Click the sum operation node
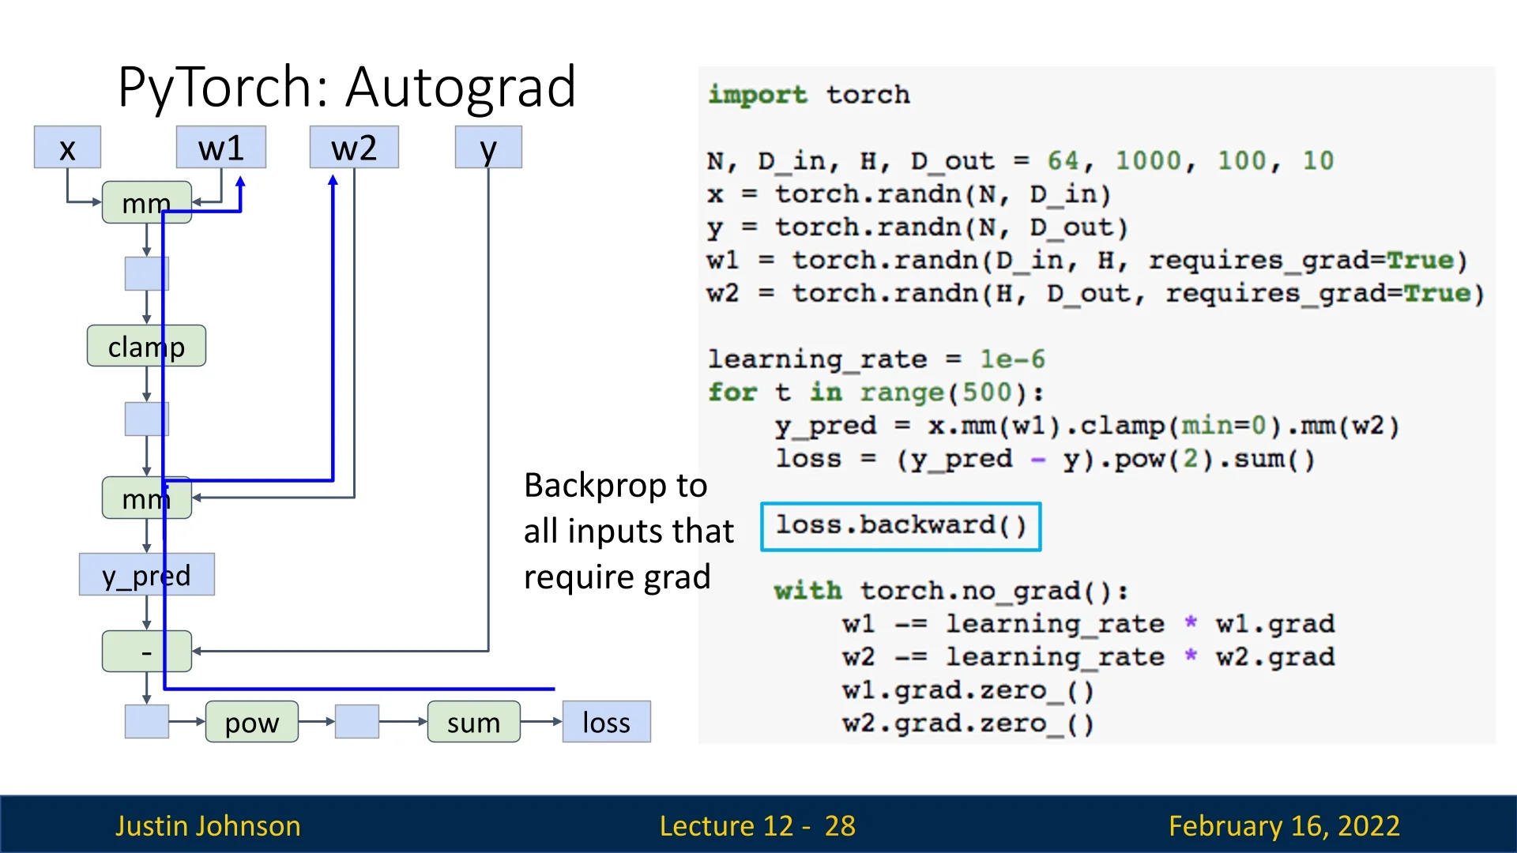The width and height of the screenshot is (1517, 853). [x=473, y=722]
